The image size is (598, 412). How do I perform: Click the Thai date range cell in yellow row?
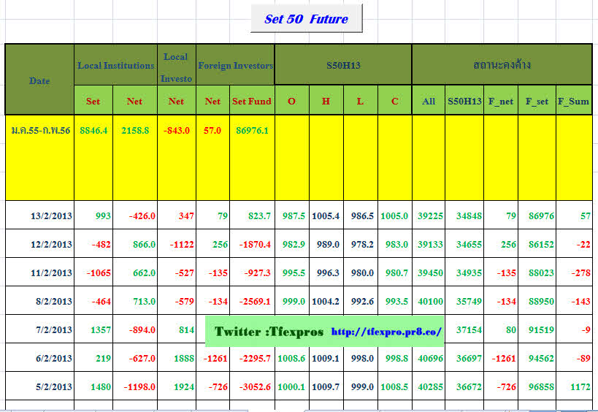point(39,130)
